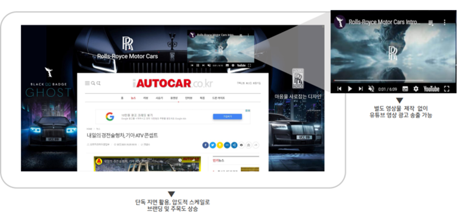
Task: Click the Google G logo in ad
Action: [x=110, y=117]
